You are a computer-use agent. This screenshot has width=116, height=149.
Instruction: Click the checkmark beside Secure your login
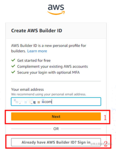pyautogui.click(x=13, y=72)
